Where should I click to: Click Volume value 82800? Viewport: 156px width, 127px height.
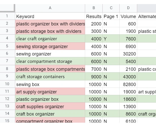point(128,84)
